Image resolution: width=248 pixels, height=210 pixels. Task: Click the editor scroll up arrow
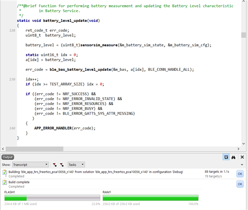[x=244, y=1]
